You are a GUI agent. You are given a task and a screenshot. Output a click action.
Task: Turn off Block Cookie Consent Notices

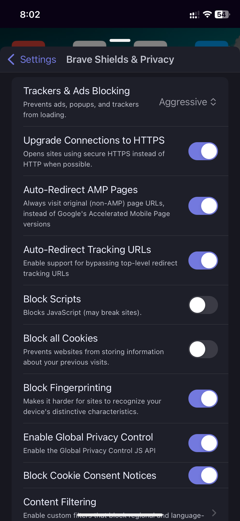[203, 475]
